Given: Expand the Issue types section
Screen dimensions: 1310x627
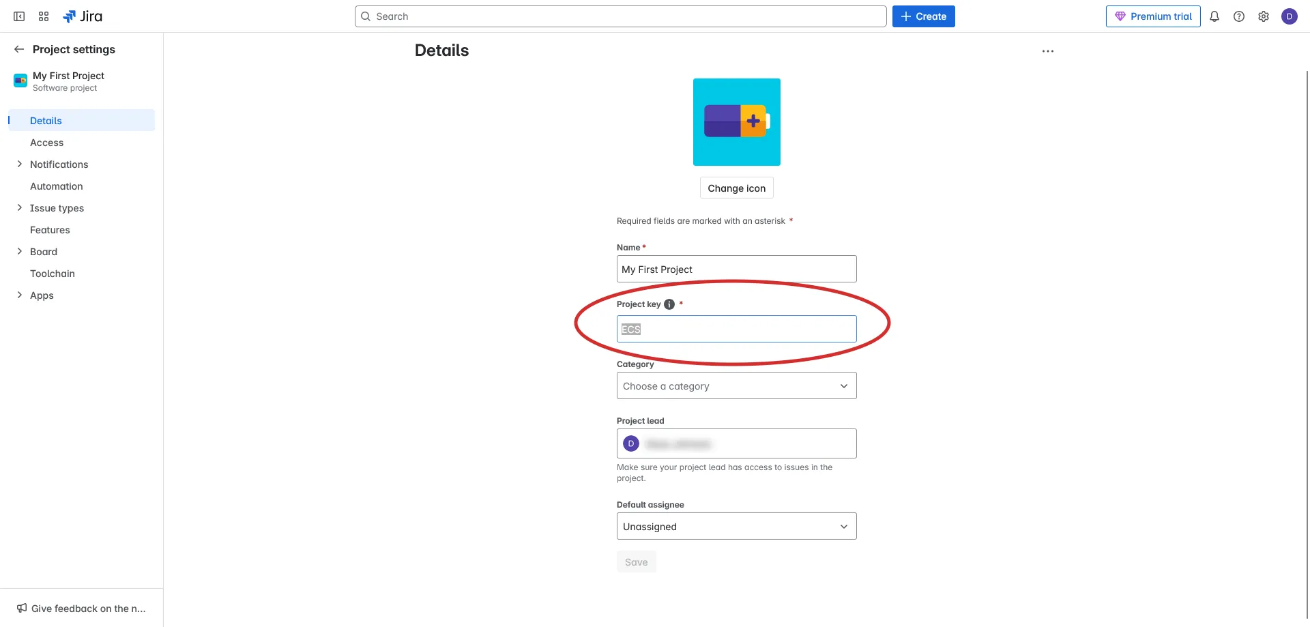Looking at the screenshot, I should tap(19, 208).
